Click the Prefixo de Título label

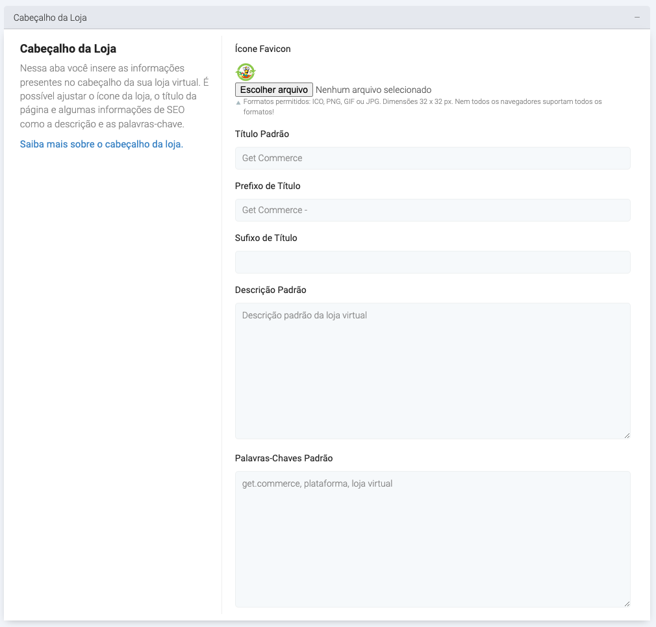click(268, 186)
